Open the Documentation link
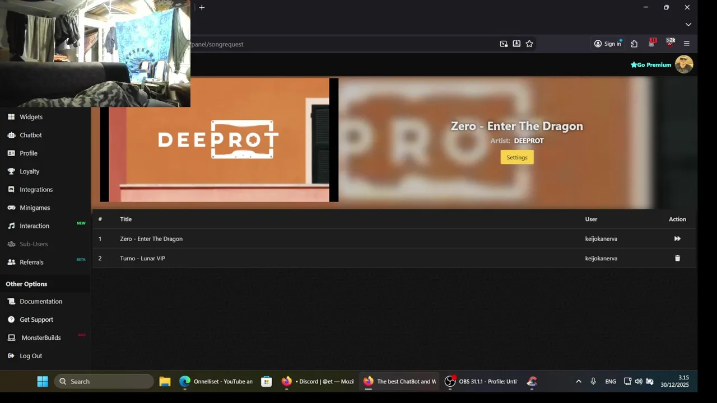Viewport: 717px width, 403px height. [41, 301]
